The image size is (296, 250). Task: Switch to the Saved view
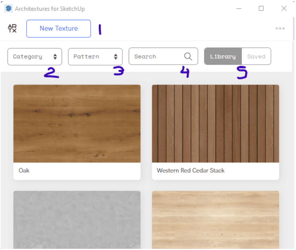click(x=256, y=56)
